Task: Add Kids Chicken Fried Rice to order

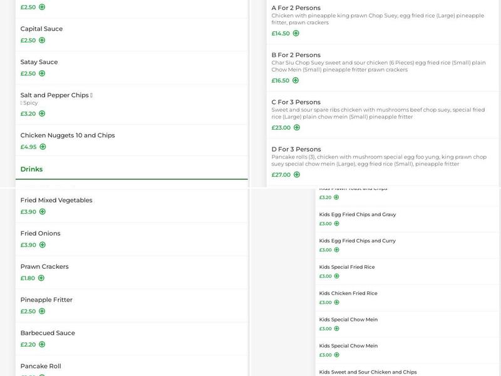Action: (x=336, y=303)
